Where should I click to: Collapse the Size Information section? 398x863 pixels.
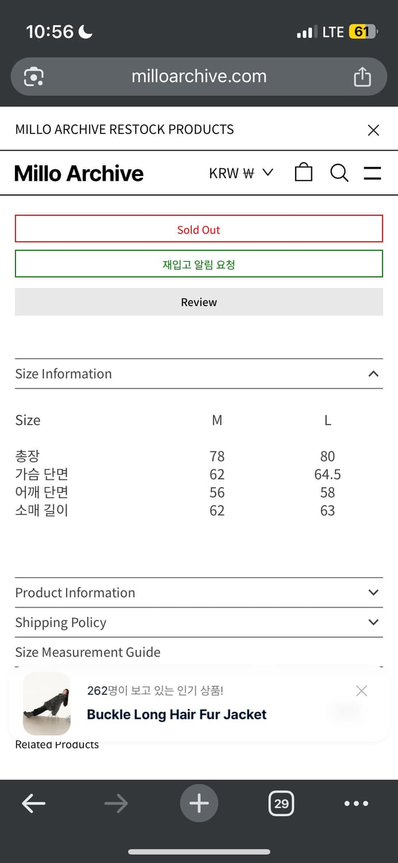pyautogui.click(x=373, y=373)
